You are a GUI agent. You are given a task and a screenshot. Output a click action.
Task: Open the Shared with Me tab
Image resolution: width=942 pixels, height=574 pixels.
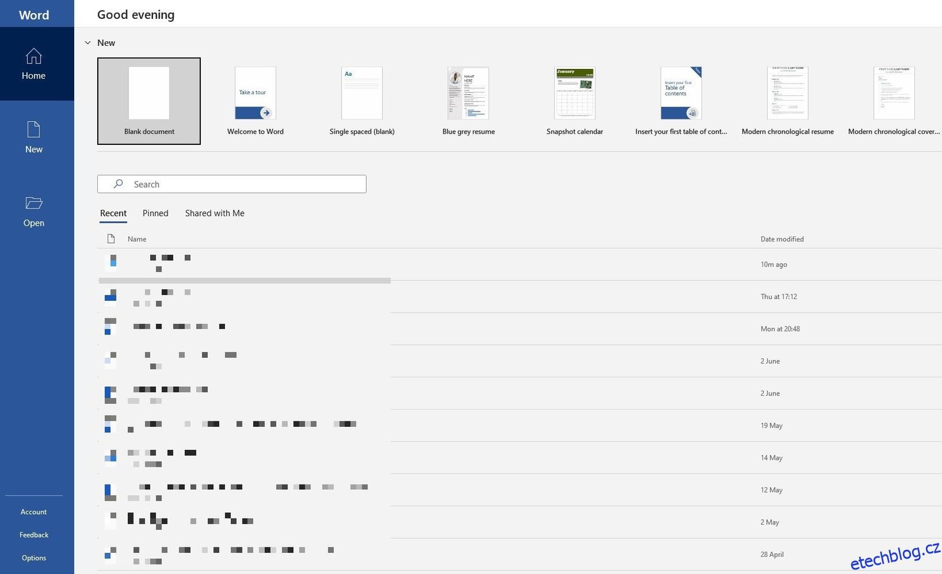tap(215, 213)
